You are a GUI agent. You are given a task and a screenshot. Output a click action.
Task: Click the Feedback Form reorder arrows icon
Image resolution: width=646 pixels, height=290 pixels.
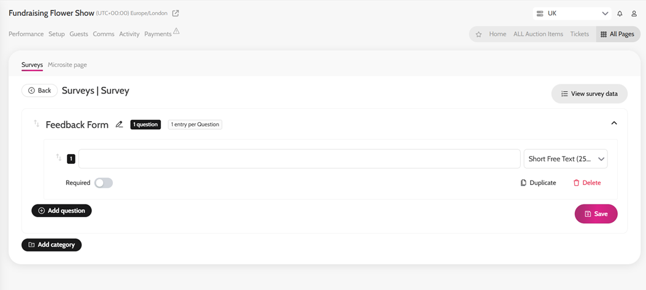click(x=37, y=123)
